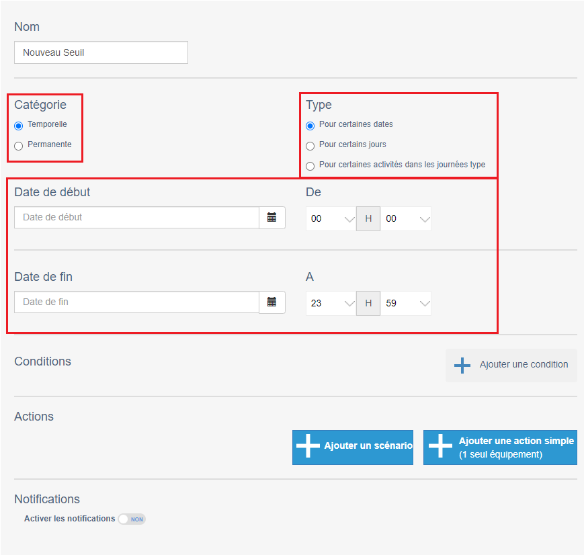Open the A end hour dropdown showing 23
The width and height of the screenshot is (584, 555).
pos(331,303)
